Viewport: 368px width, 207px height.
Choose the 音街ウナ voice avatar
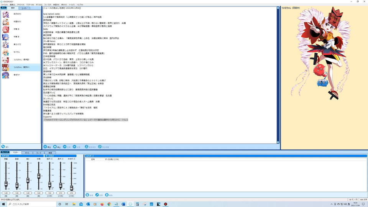coord(5,75)
